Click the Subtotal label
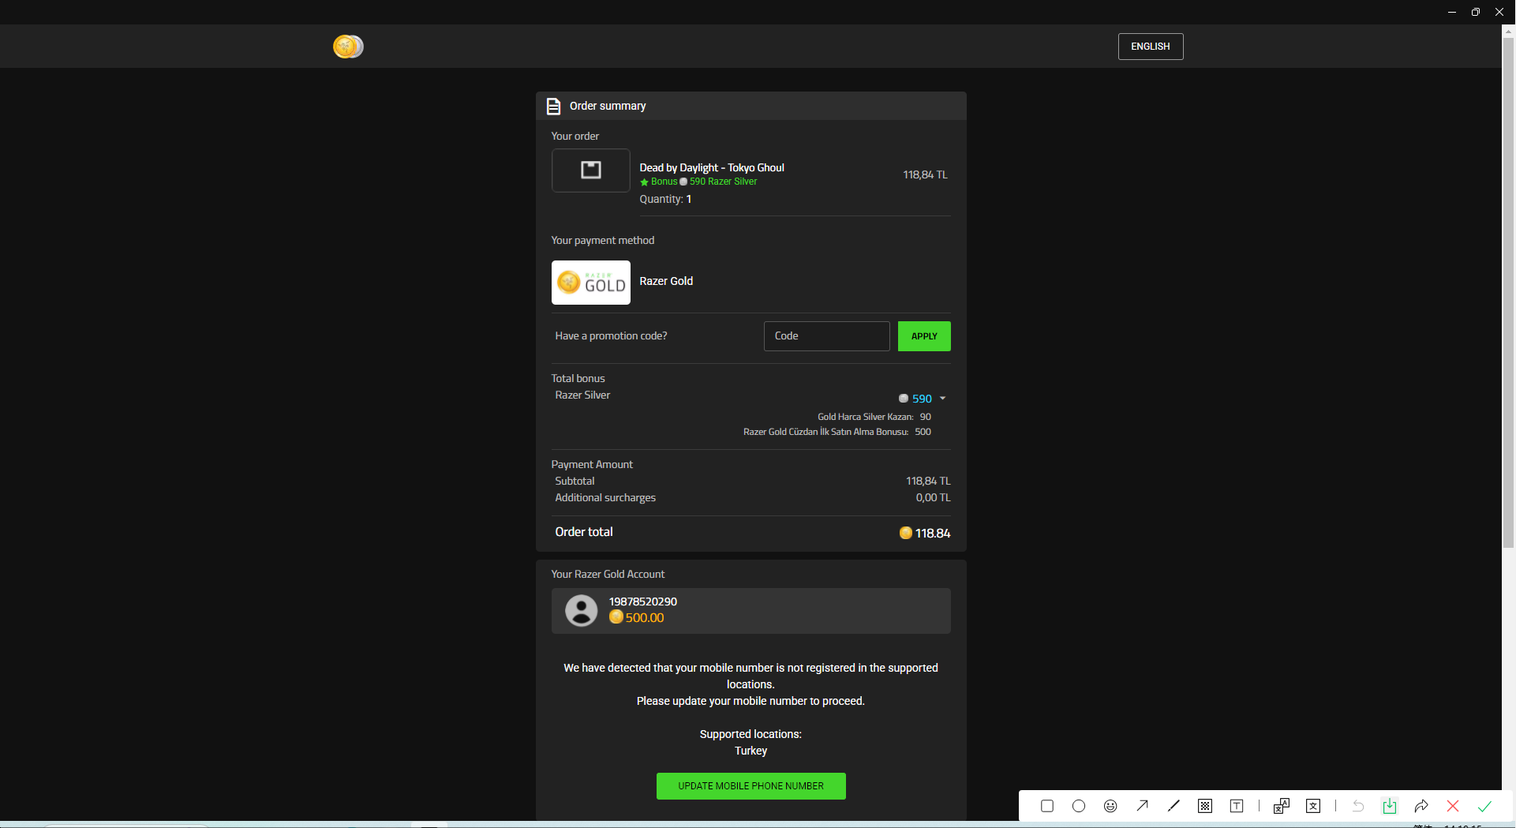Image resolution: width=1516 pixels, height=828 pixels. click(x=575, y=481)
